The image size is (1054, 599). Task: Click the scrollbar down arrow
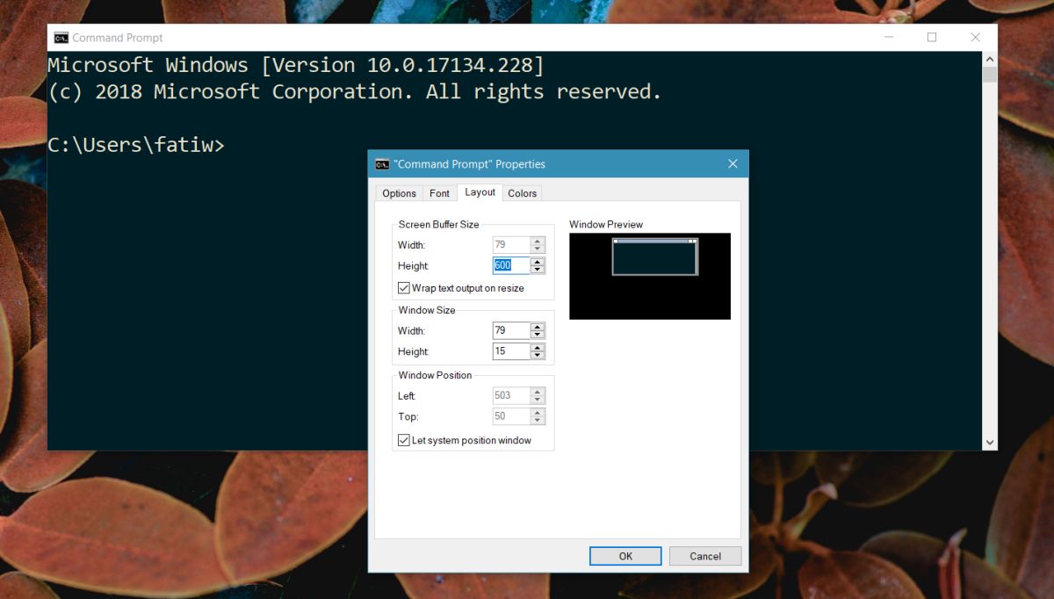click(989, 442)
